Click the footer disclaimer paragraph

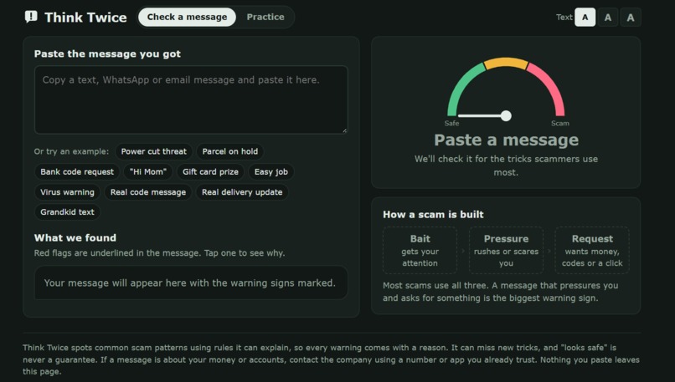point(331,359)
